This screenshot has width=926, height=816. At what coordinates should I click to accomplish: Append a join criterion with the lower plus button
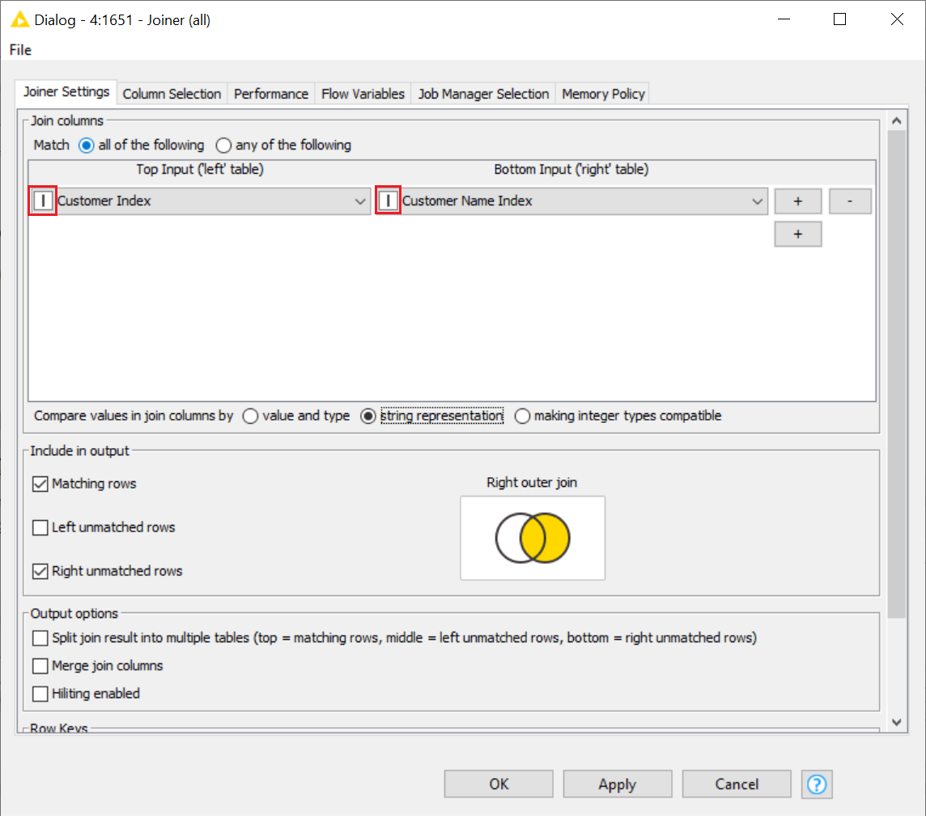(797, 234)
